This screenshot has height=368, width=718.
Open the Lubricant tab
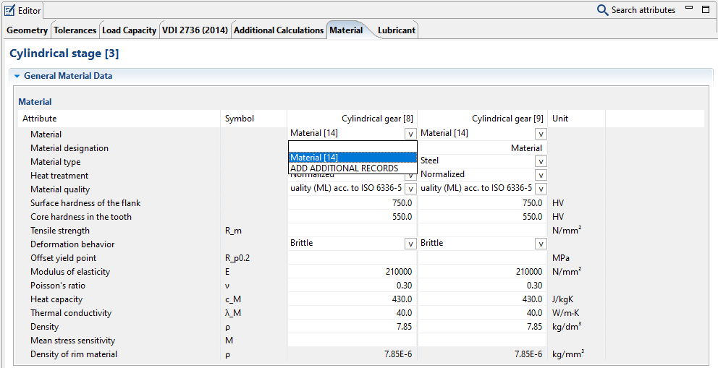[397, 30]
